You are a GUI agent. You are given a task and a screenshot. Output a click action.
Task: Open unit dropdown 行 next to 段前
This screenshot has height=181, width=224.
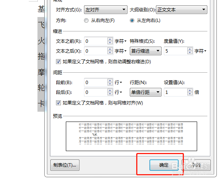pyautogui.click(x=118, y=83)
